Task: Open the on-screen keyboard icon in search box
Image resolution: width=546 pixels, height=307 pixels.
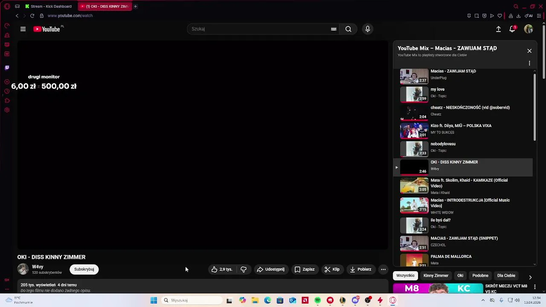Action: [334, 29]
